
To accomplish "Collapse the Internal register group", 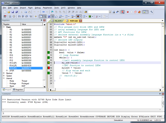I will click(x=4, y=78).
